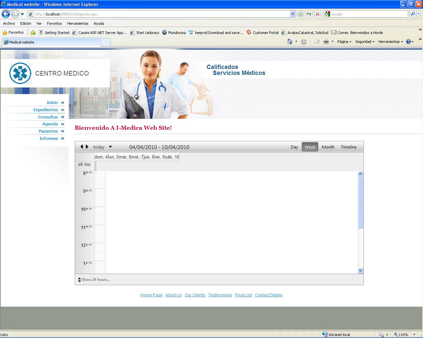423x338 pixels.
Task: Click the Favoritos star button
Action: pyautogui.click(x=13, y=32)
